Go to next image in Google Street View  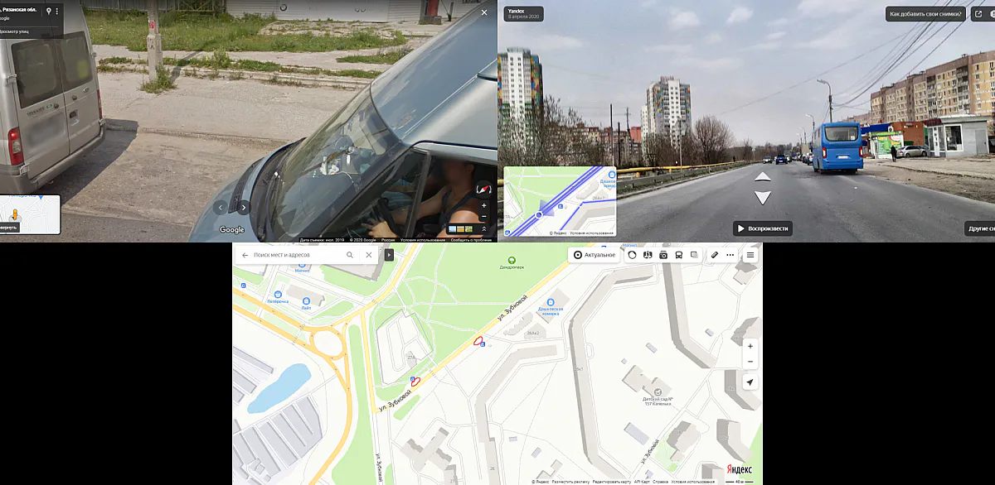(243, 207)
